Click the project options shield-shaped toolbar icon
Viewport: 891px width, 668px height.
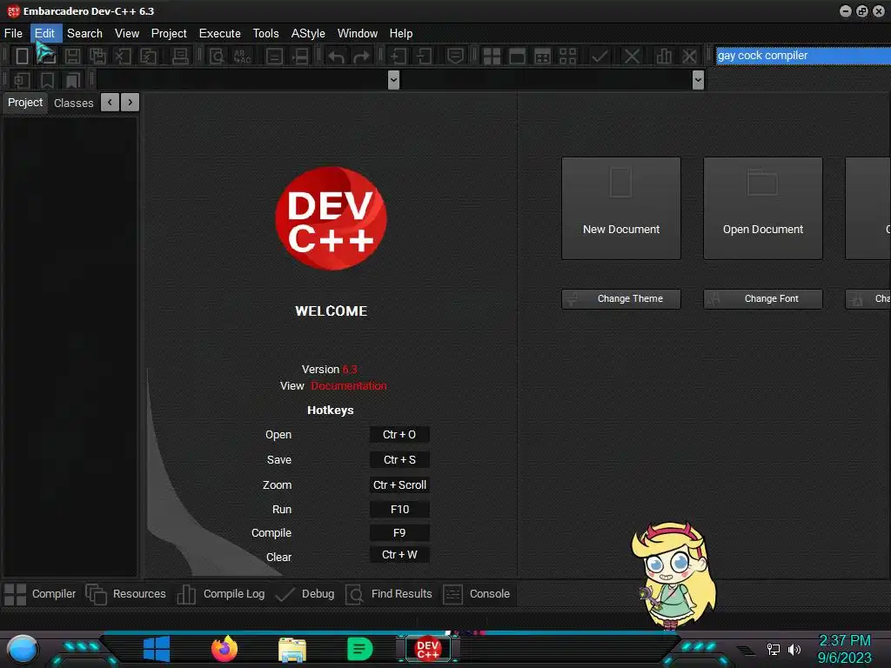455,56
